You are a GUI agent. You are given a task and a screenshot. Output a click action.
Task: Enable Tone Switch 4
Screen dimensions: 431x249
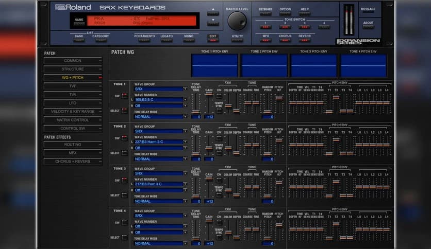[324, 27]
